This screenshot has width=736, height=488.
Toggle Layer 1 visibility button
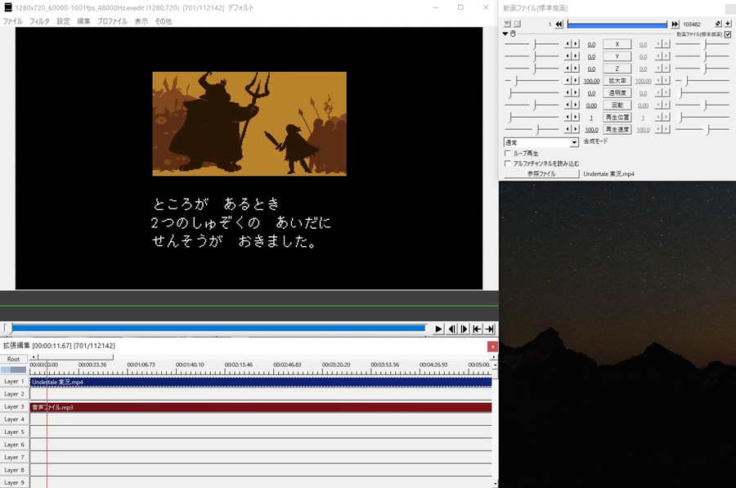click(x=14, y=382)
